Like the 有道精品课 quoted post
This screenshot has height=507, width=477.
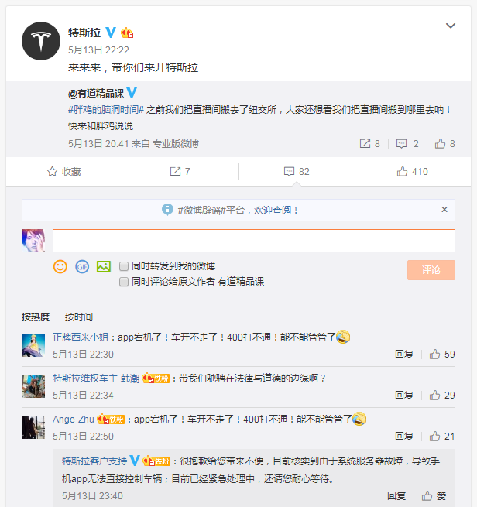click(x=444, y=143)
